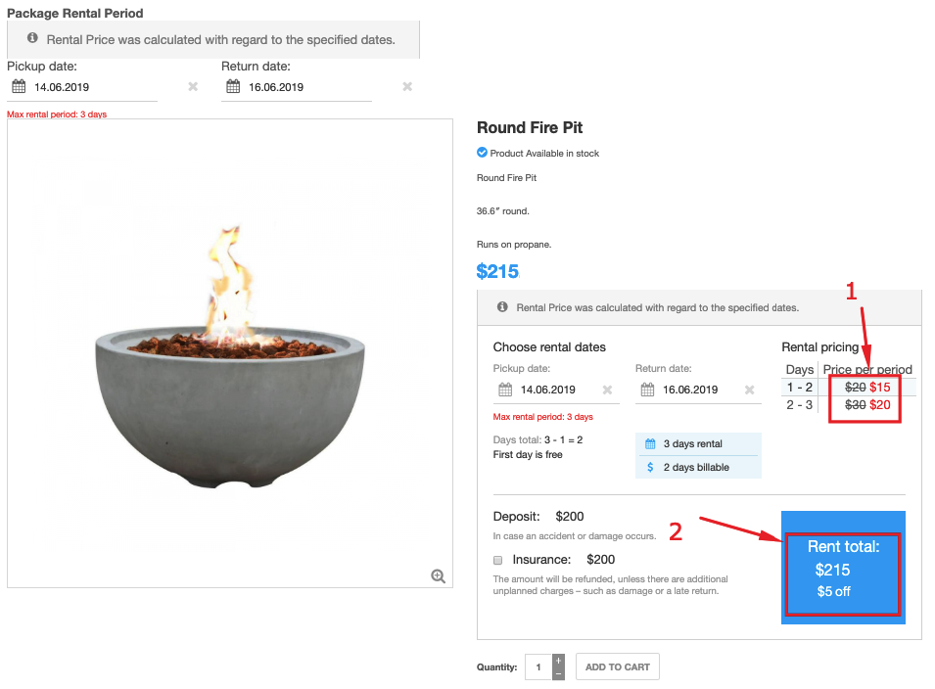Click the ADD TO CART button
Image resolution: width=935 pixels, height=689 pixels.
click(617, 667)
